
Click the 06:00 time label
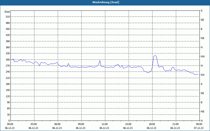click(58, 124)
